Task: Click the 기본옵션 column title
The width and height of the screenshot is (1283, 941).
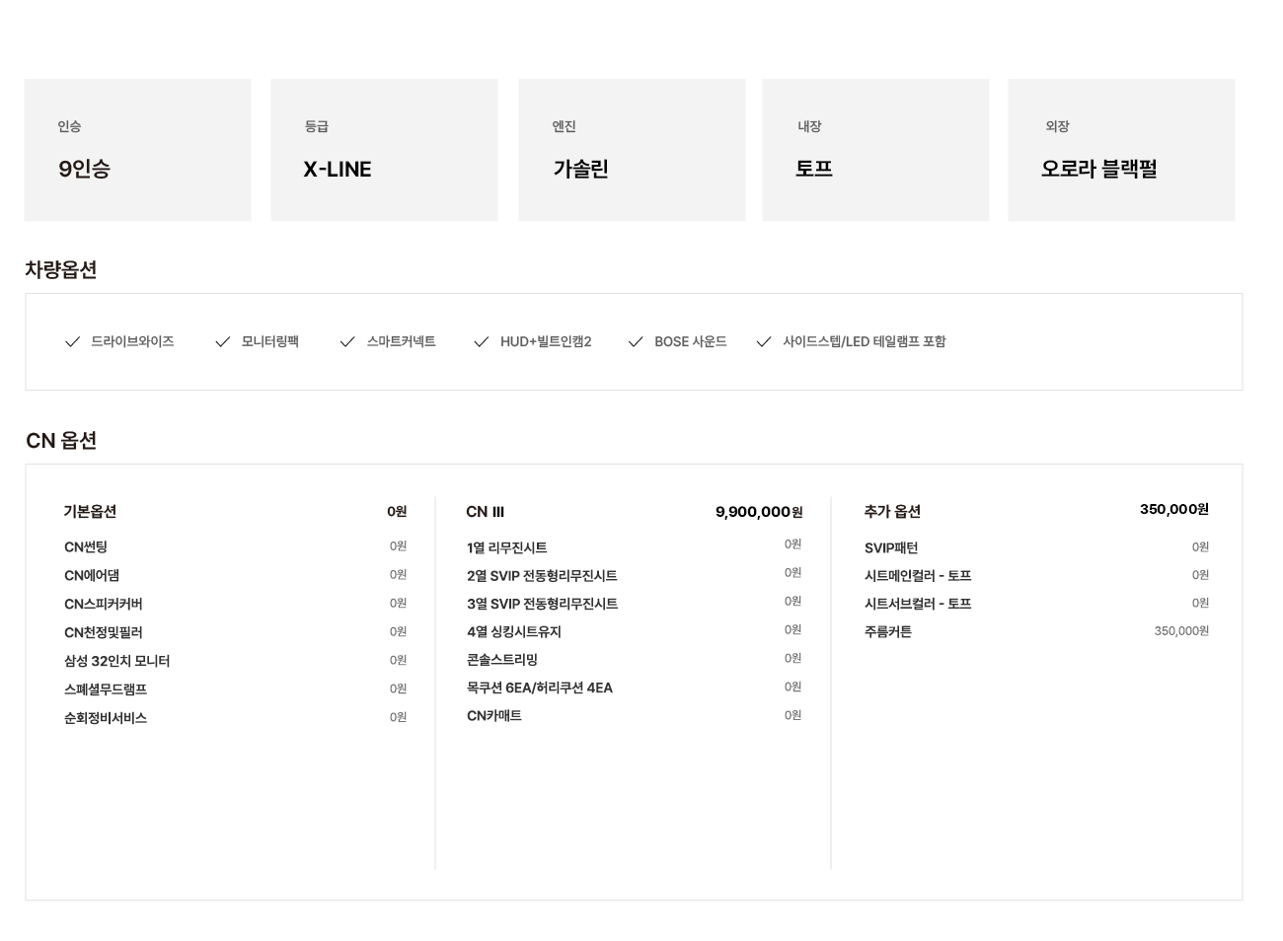Action: tap(90, 512)
